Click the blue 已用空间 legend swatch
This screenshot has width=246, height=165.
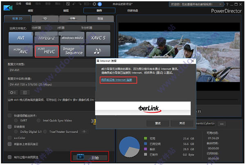coord(146,144)
